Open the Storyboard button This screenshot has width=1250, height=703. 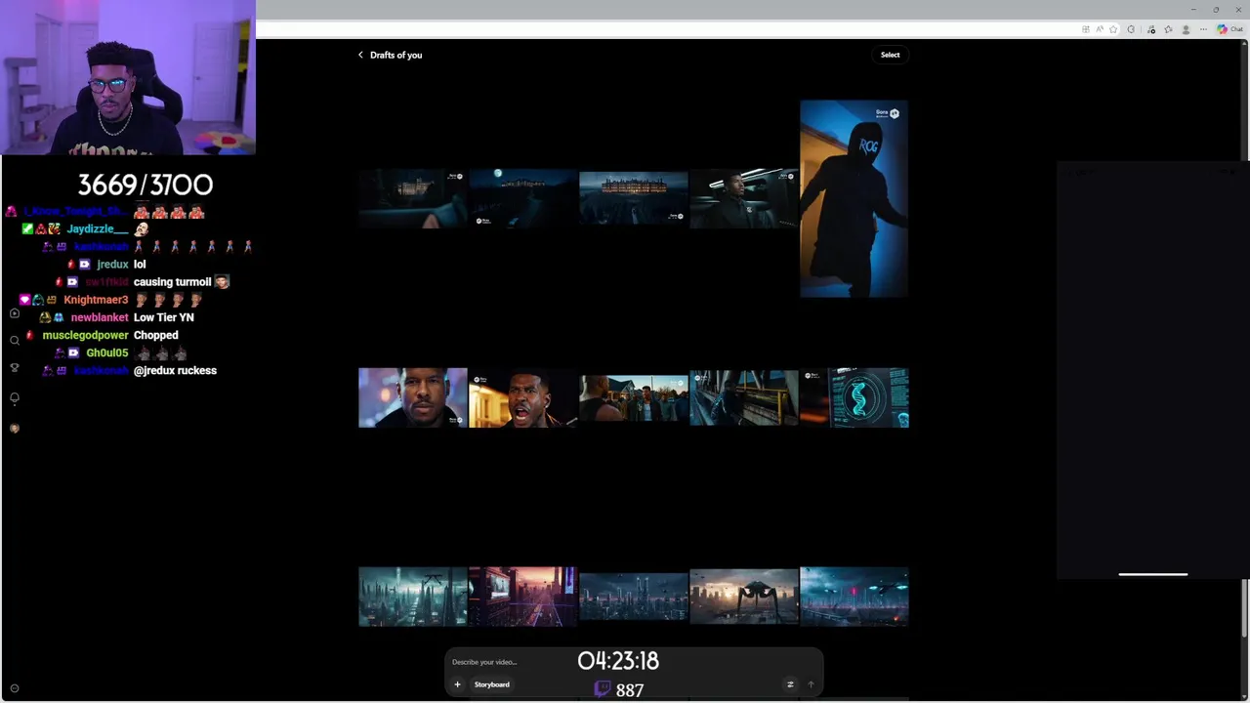[x=491, y=684]
